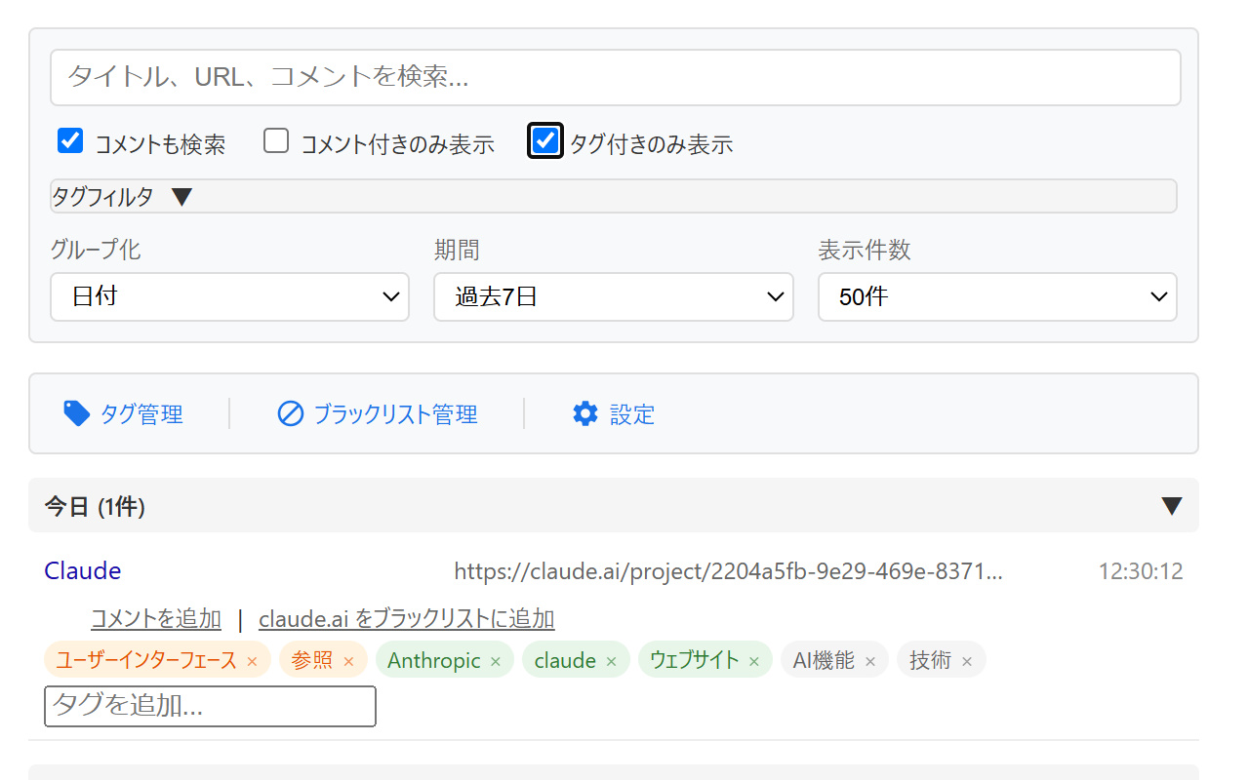Screen dimensions: 1249x780
Task: Disable the タグ付きのみ表示 checkbox
Action: (545, 141)
